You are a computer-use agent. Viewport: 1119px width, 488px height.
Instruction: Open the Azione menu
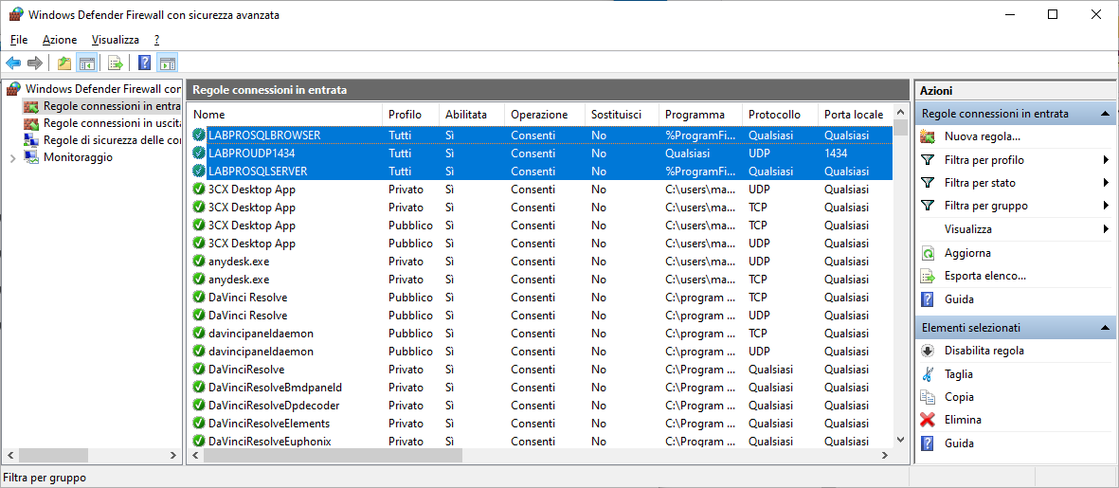(60, 40)
